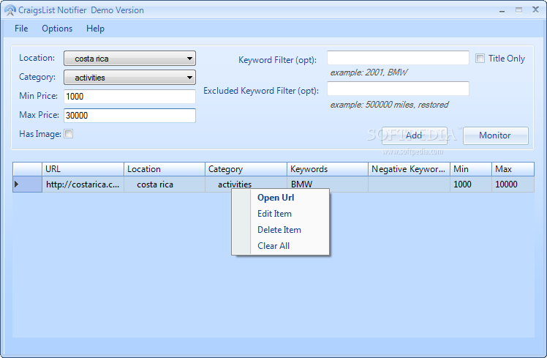Maximize the CraigsList Notifier window

518,10
